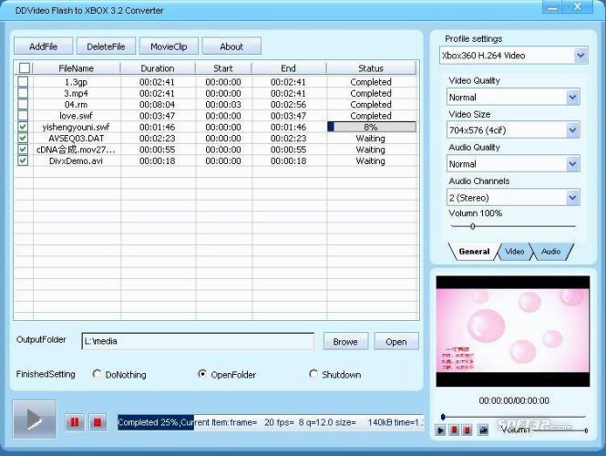
Task: Click the preview Volumn slider handle
Action: coord(586,430)
